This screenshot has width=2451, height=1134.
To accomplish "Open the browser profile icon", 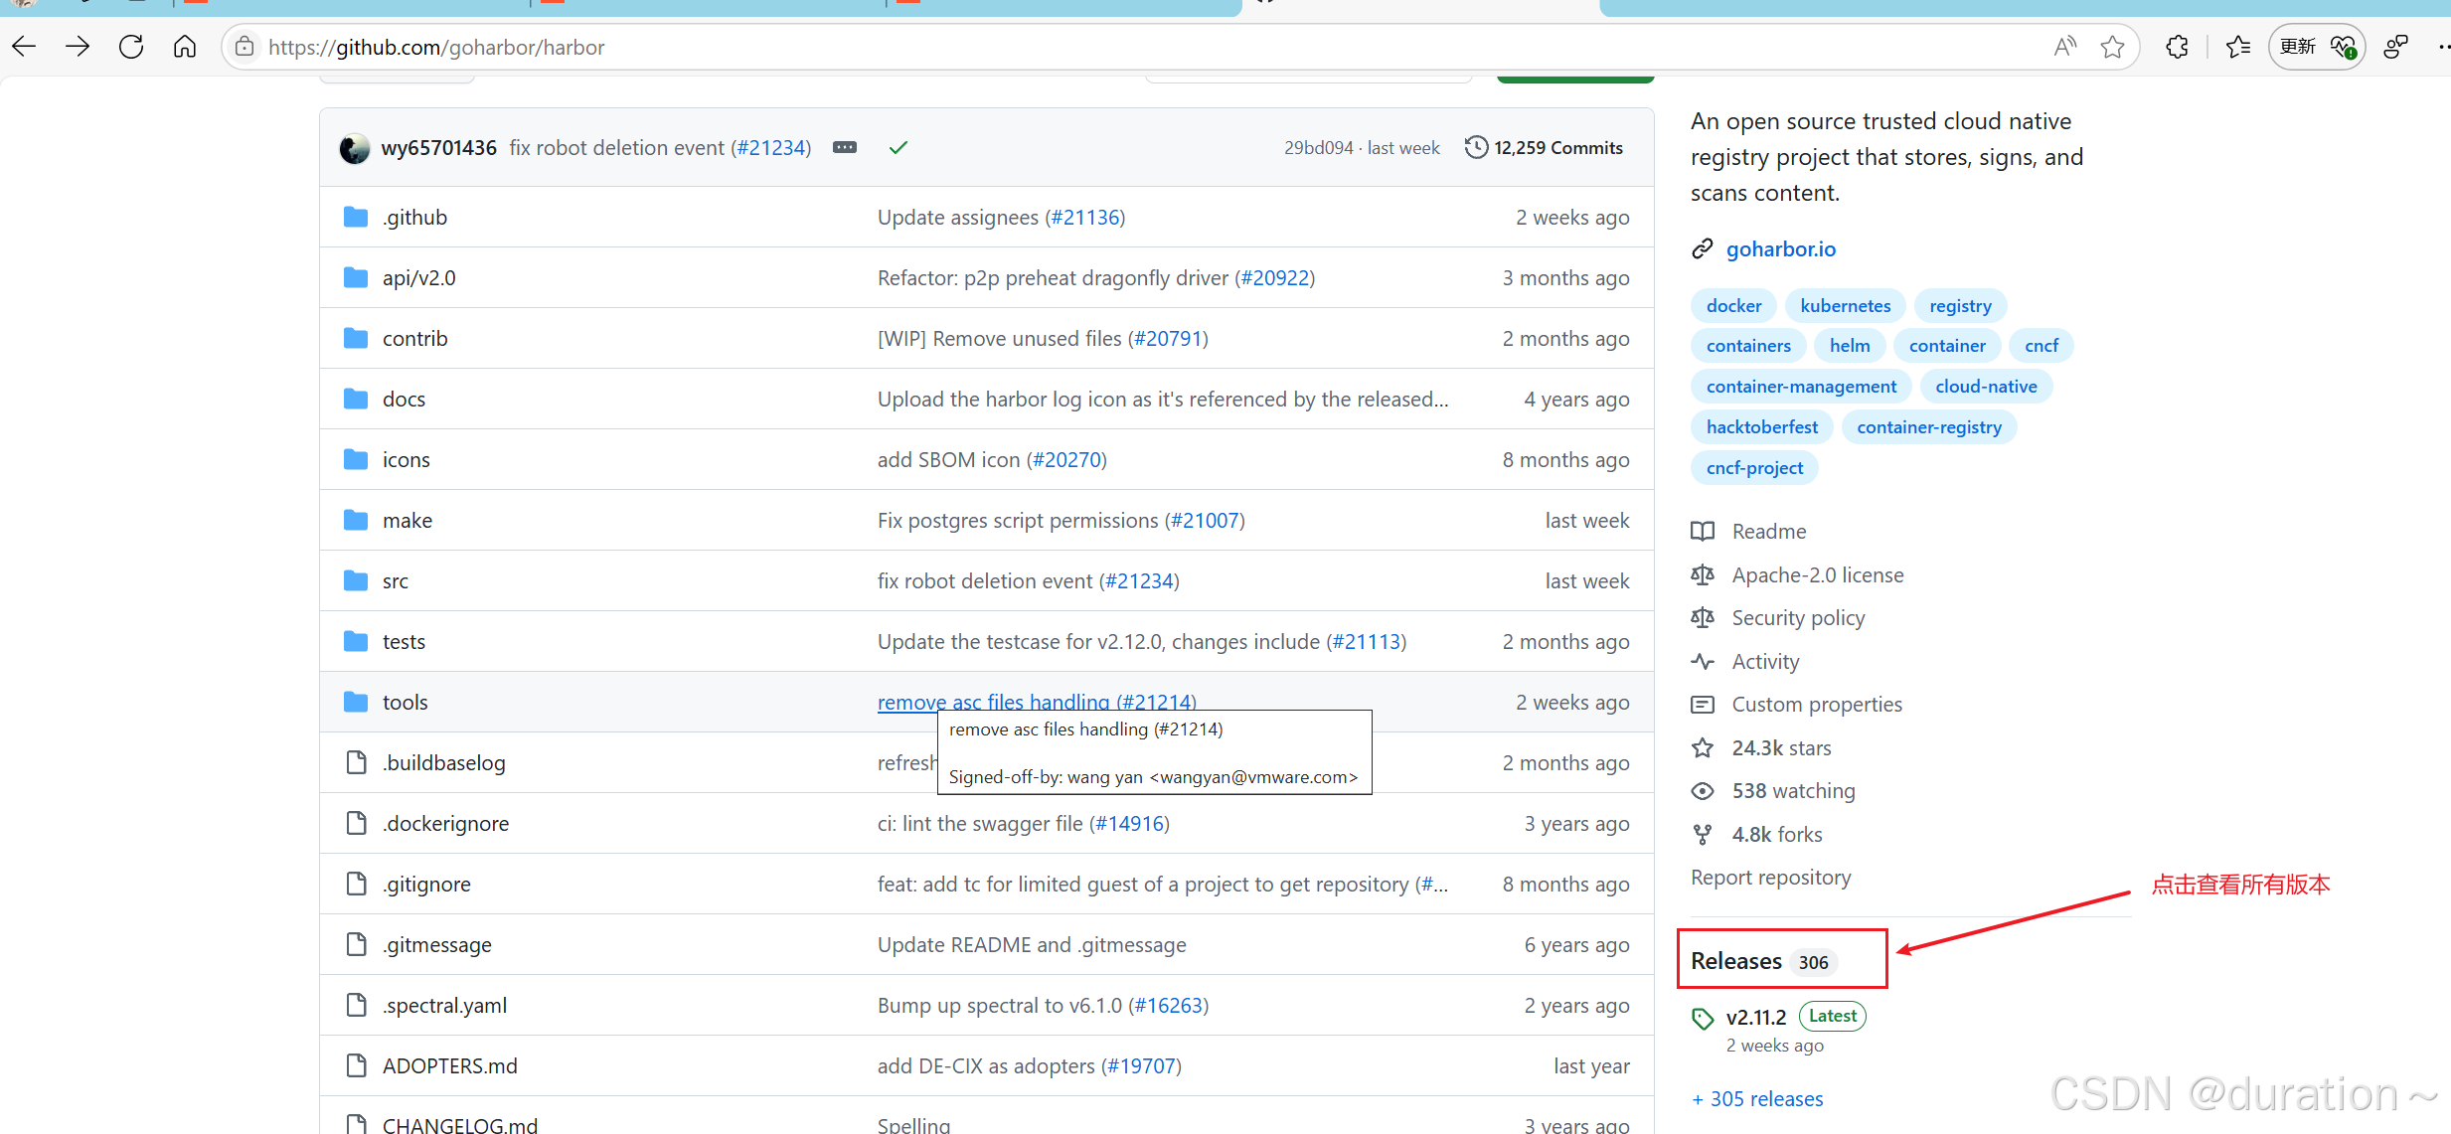I will point(2395,47).
